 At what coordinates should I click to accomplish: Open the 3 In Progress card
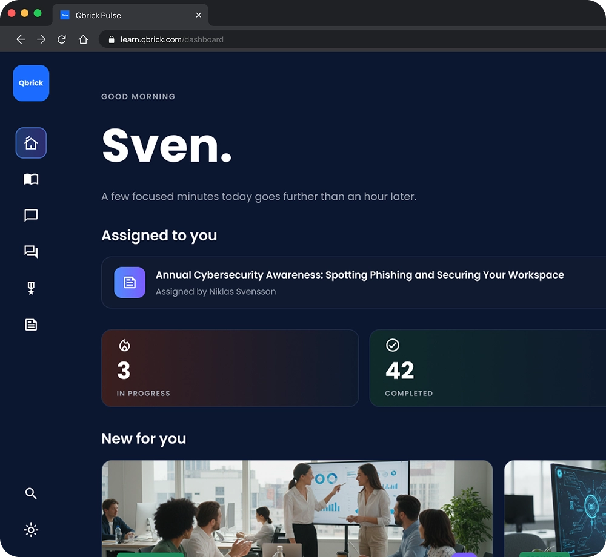point(230,368)
